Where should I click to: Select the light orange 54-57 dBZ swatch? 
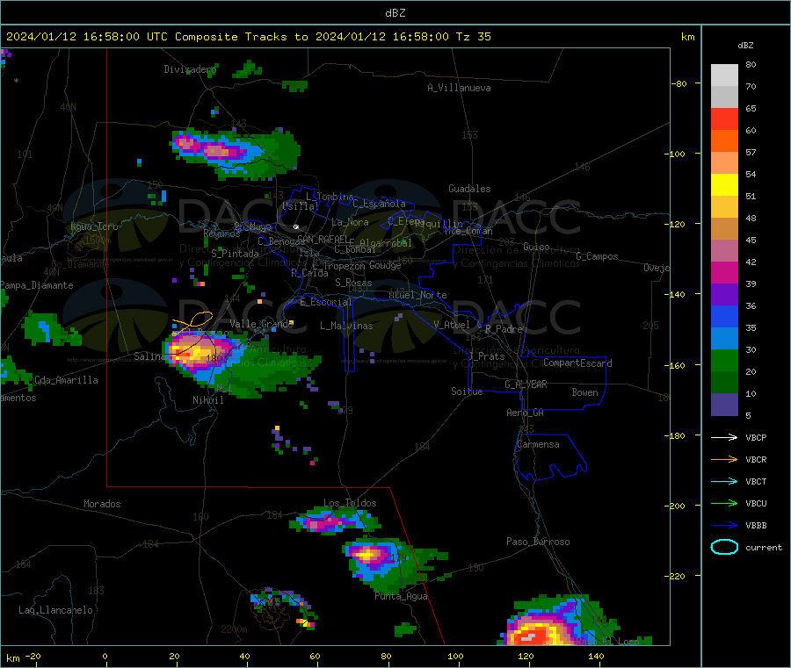click(x=724, y=162)
